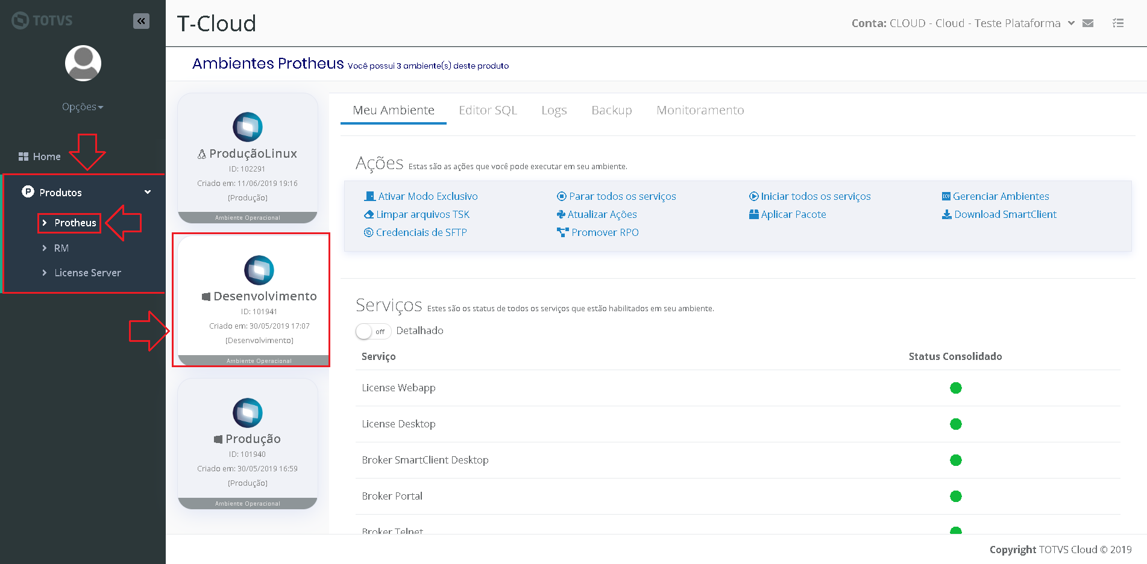This screenshot has height=564, width=1147.
Task: Click the package icon for Aplicar Pacote
Action: coord(754,214)
